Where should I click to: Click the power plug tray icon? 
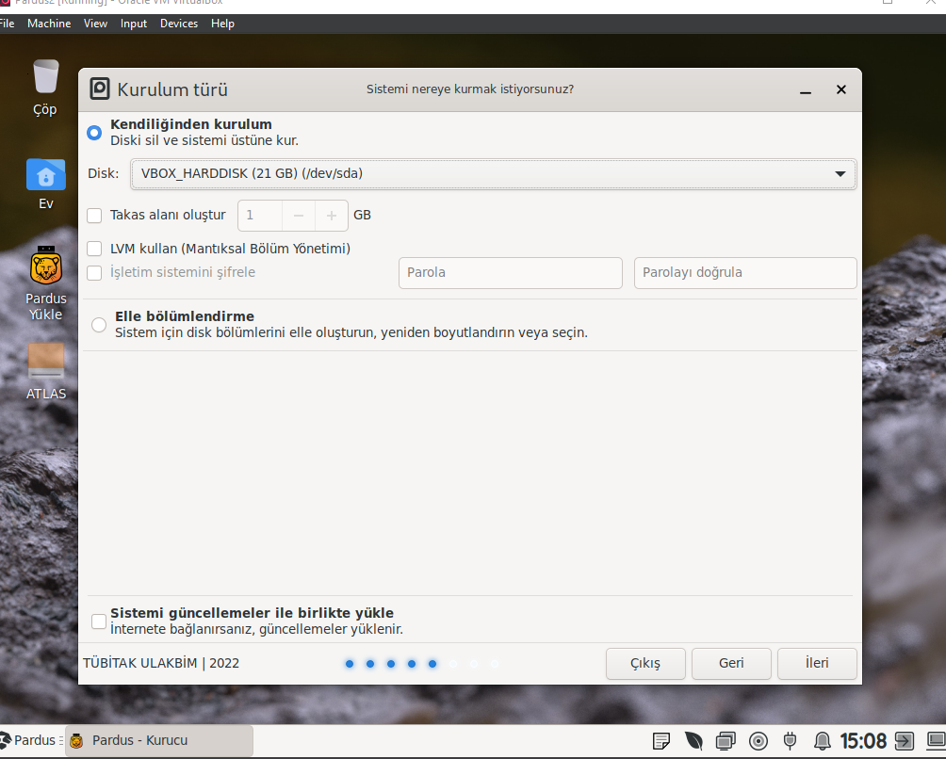[x=790, y=740]
